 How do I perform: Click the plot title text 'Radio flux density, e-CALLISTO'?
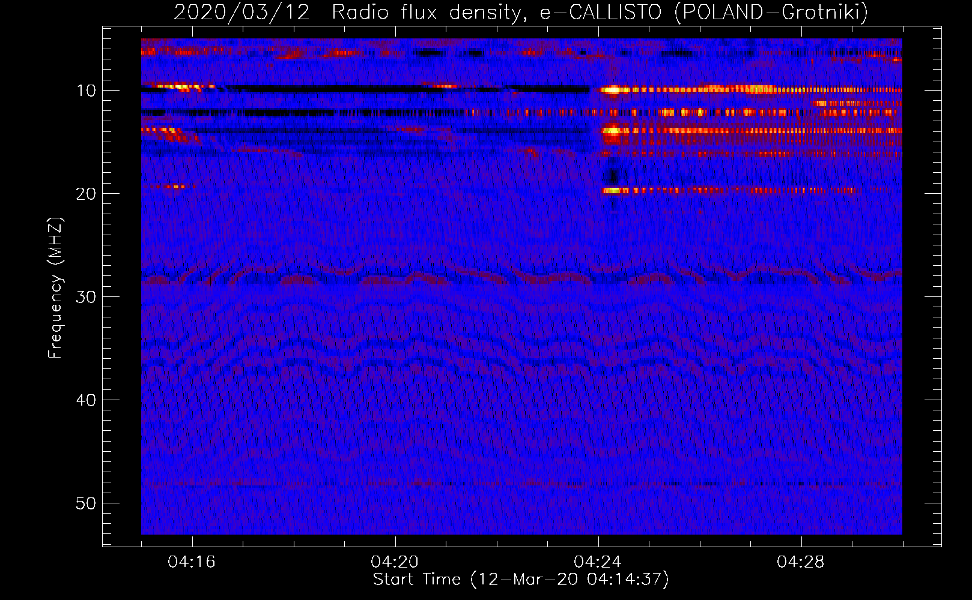496,12
